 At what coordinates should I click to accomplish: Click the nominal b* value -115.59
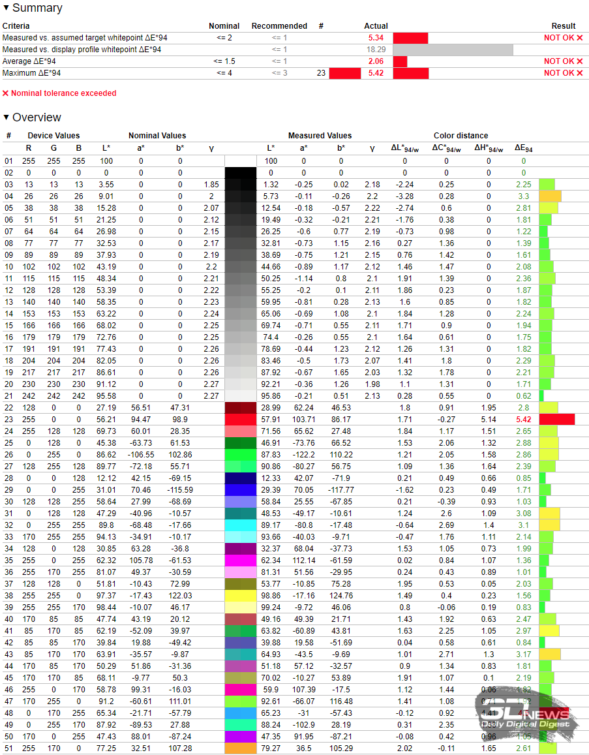pos(180,489)
